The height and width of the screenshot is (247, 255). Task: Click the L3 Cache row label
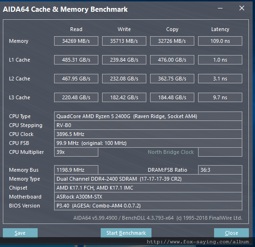coord(19,97)
